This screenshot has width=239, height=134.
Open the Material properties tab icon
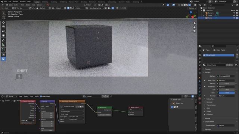[200, 99]
